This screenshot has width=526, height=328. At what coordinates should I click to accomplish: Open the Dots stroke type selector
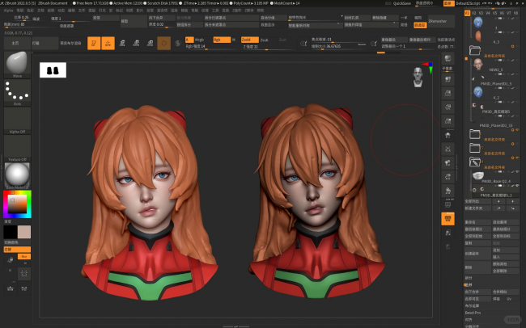click(x=17, y=91)
